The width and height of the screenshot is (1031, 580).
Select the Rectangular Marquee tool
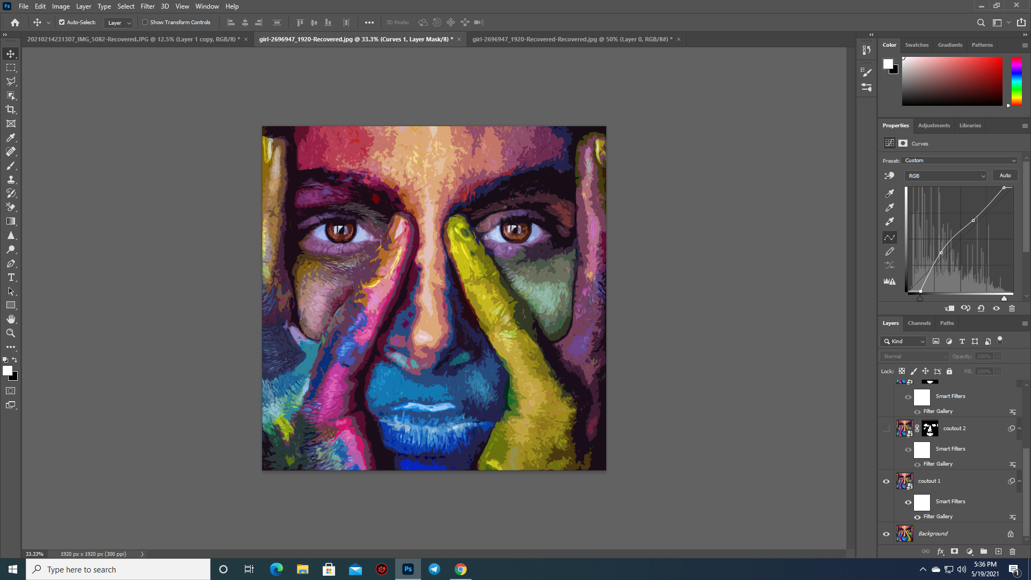point(11,68)
